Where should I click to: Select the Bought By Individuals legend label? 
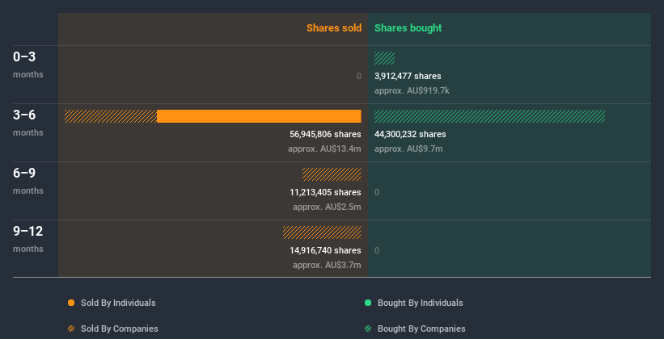420,303
